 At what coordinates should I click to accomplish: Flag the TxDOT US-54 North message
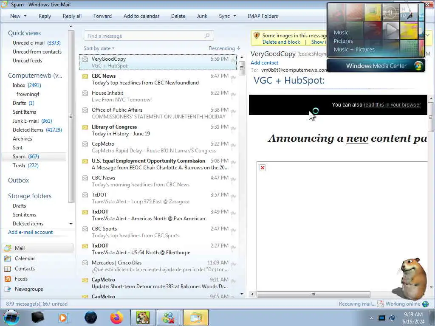pos(233,247)
